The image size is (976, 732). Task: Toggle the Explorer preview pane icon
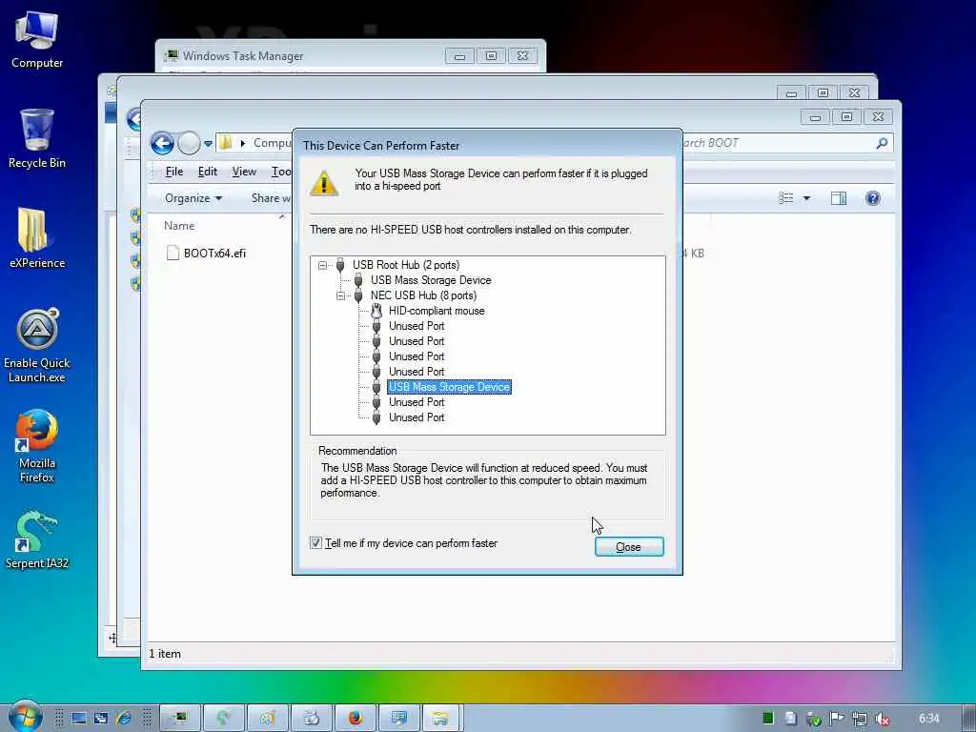839,198
